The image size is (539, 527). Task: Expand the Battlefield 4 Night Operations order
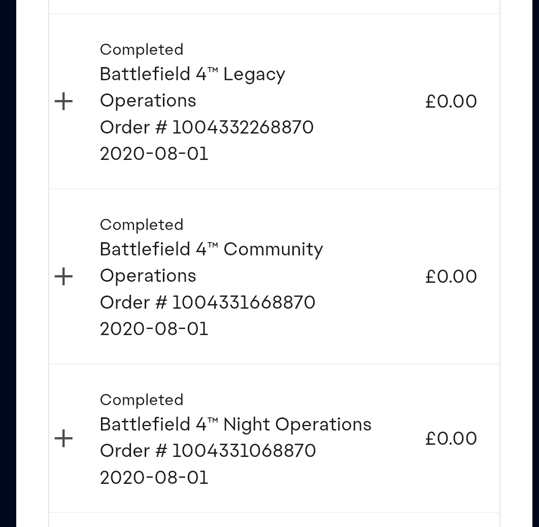63,438
